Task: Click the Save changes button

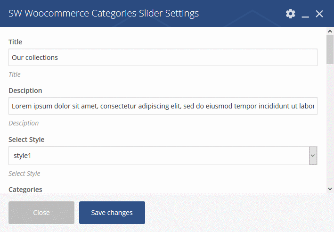Action: (x=112, y=213)
